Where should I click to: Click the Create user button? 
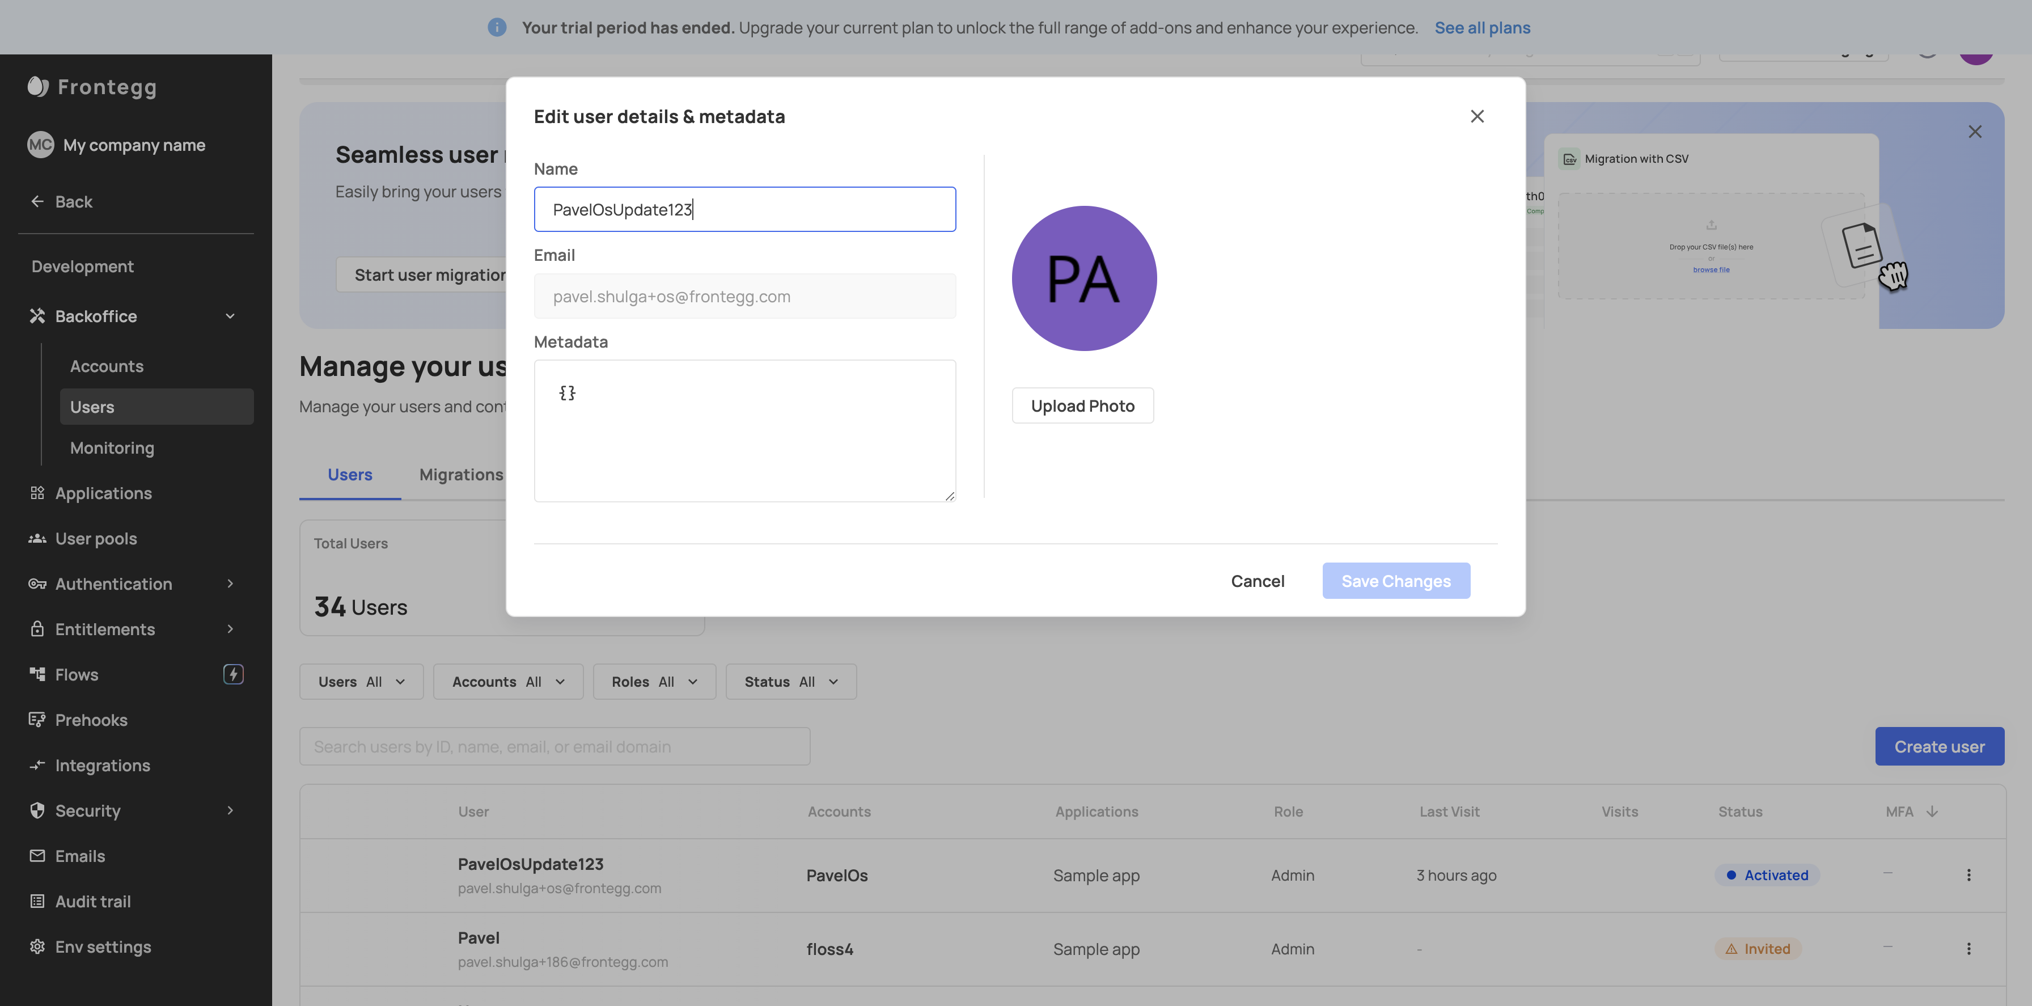click(x=1939, y=746)
